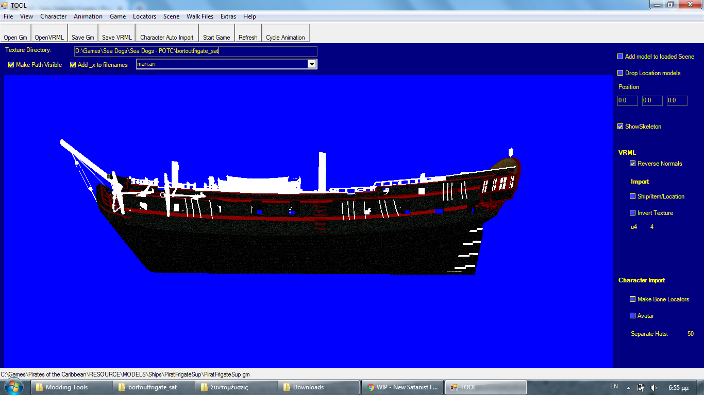704x395 pixels.
Task: Switch to bortoutfrigate_sat taskbar folder
Action: [x=154, y=387]
